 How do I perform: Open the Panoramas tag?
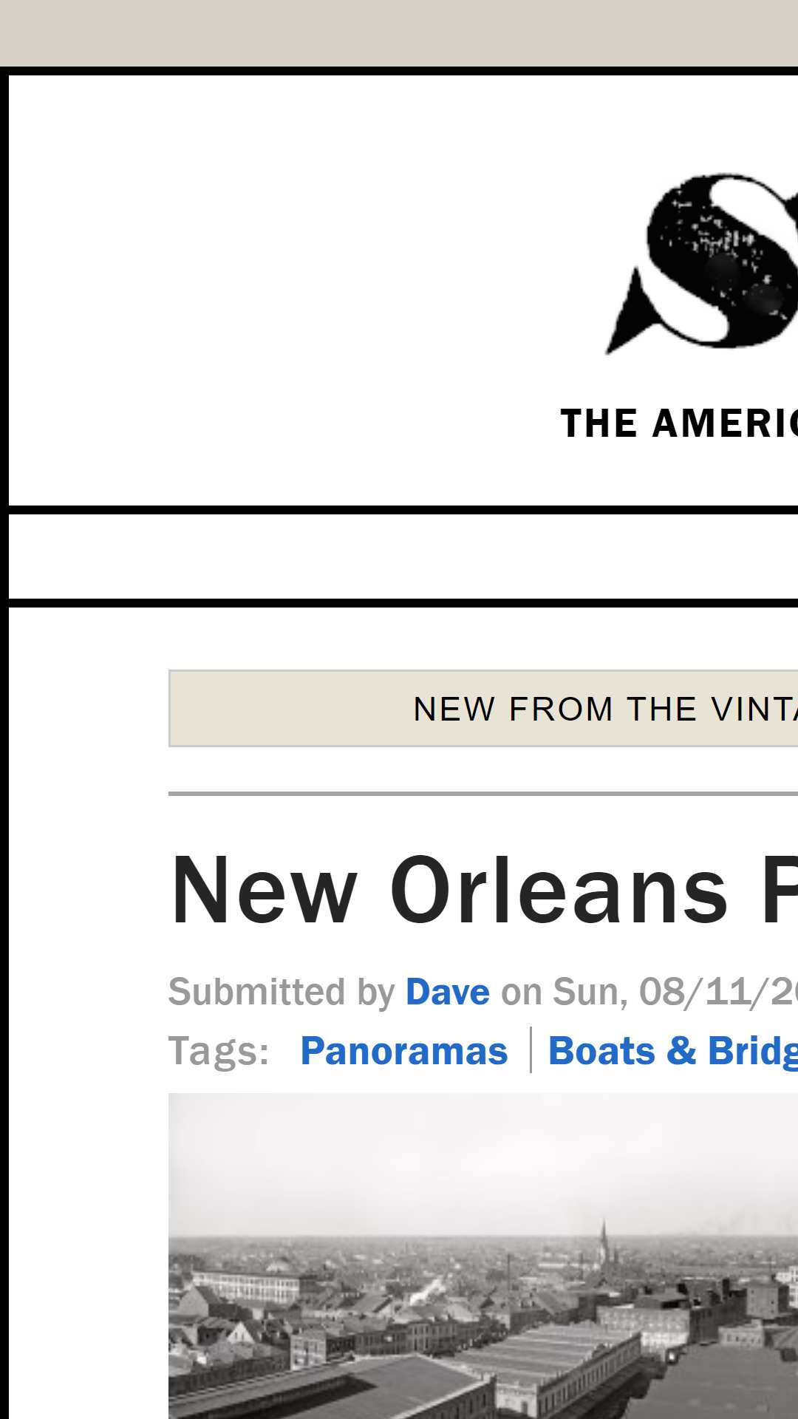(x=403, y=1051)
